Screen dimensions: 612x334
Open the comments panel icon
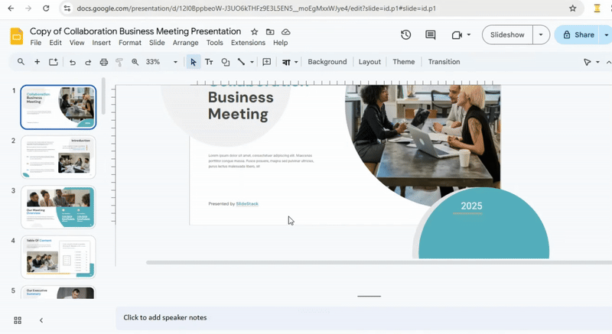click(431, 35)
